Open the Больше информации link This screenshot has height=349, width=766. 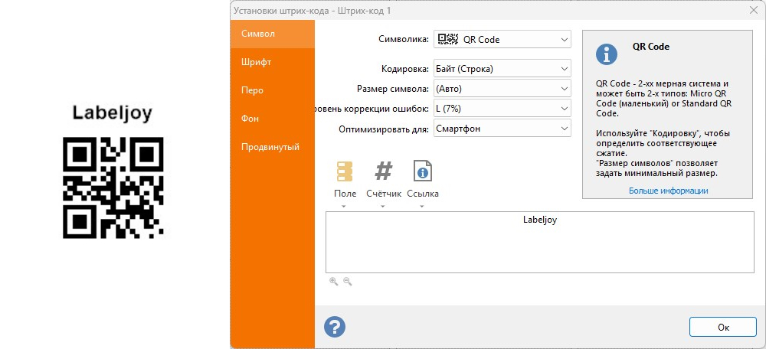click(x=668, y=191)
